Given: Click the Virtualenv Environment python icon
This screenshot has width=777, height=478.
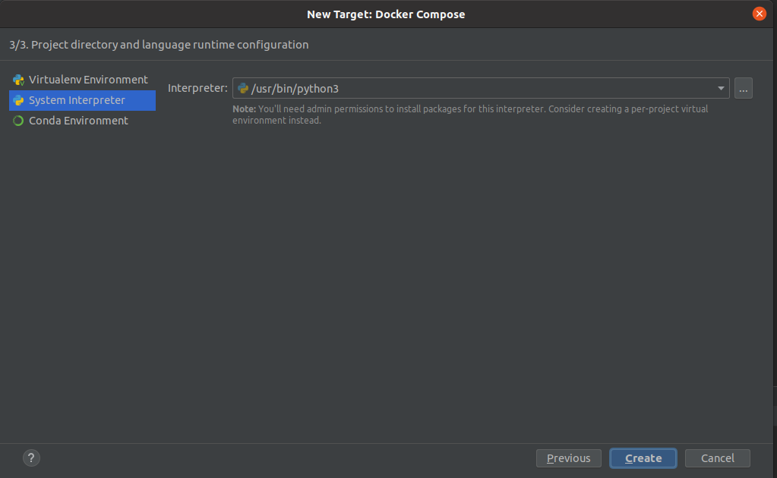Looking at the screenshot, I should 18,80.
